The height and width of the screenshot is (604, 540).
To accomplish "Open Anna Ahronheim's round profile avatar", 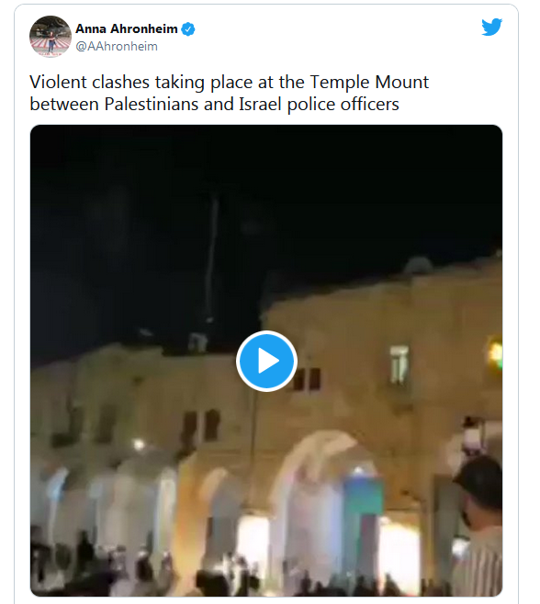I will [x=51, y=36].
